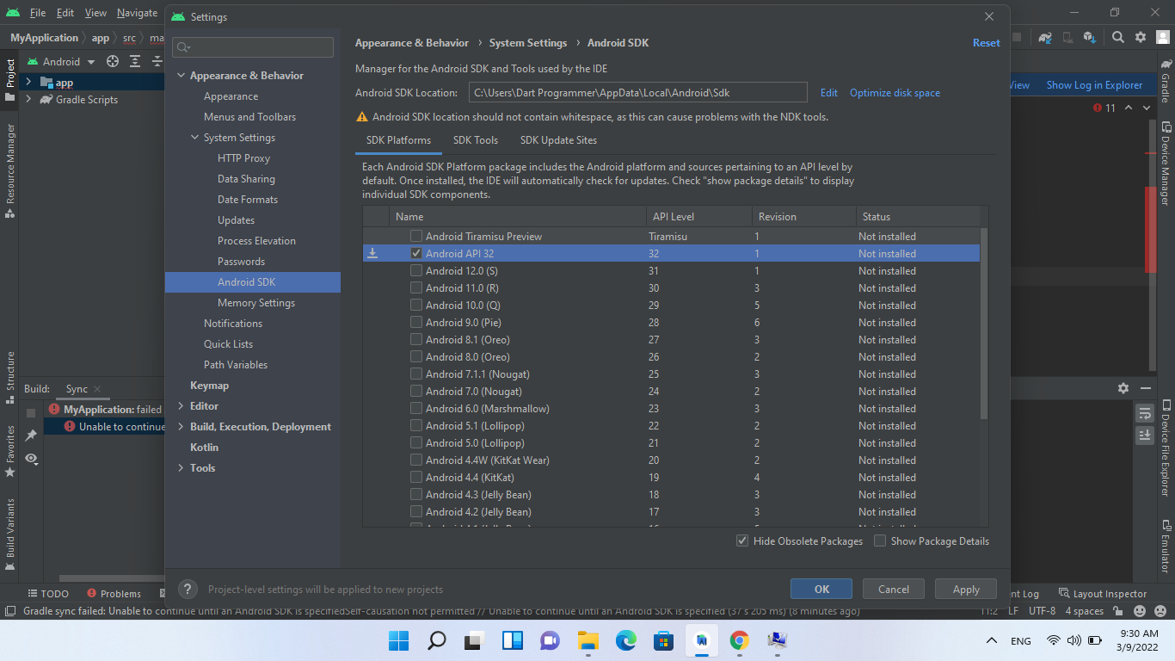1175x661 pixels.
Task: Click the Cancel button
Action: click(893, 589)
